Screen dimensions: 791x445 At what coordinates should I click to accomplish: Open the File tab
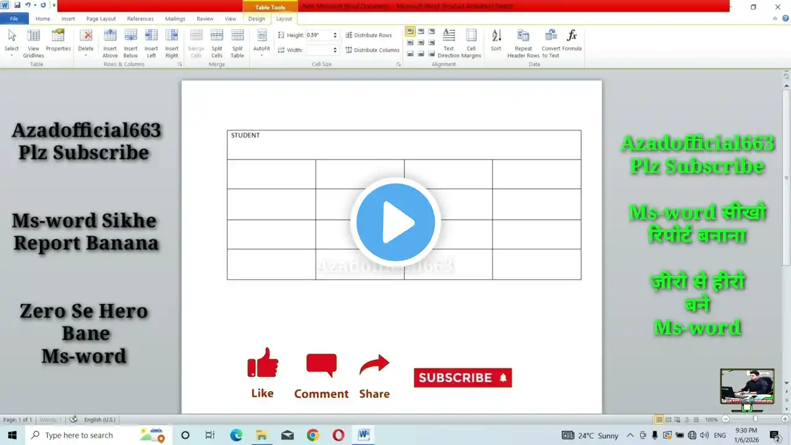(x=14, y=19)
